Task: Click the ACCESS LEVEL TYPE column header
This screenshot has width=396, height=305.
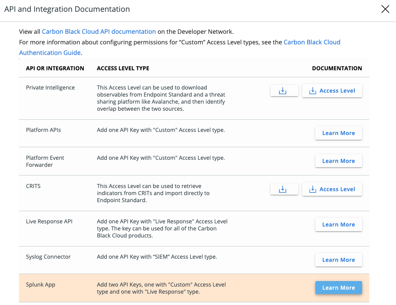Action: coord(123,68)
